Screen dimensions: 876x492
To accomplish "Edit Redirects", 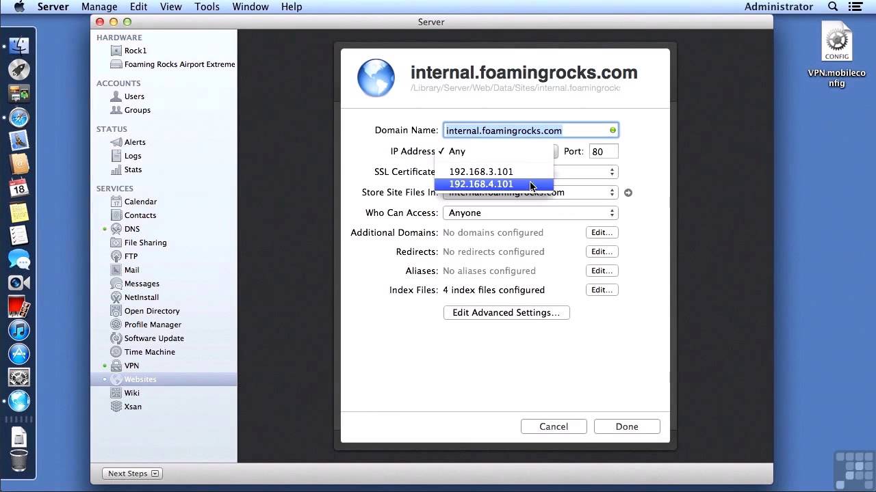I will 602,251.
